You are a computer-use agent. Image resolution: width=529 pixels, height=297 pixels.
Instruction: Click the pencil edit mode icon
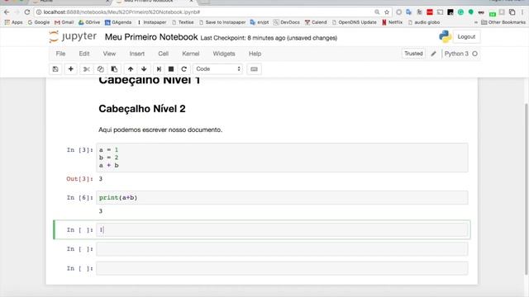point(433,54)
